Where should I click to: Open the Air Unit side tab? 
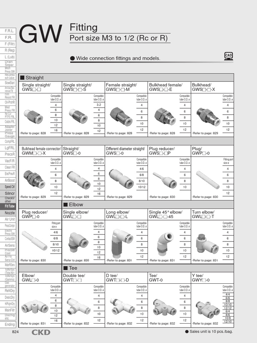click(8, 219)
